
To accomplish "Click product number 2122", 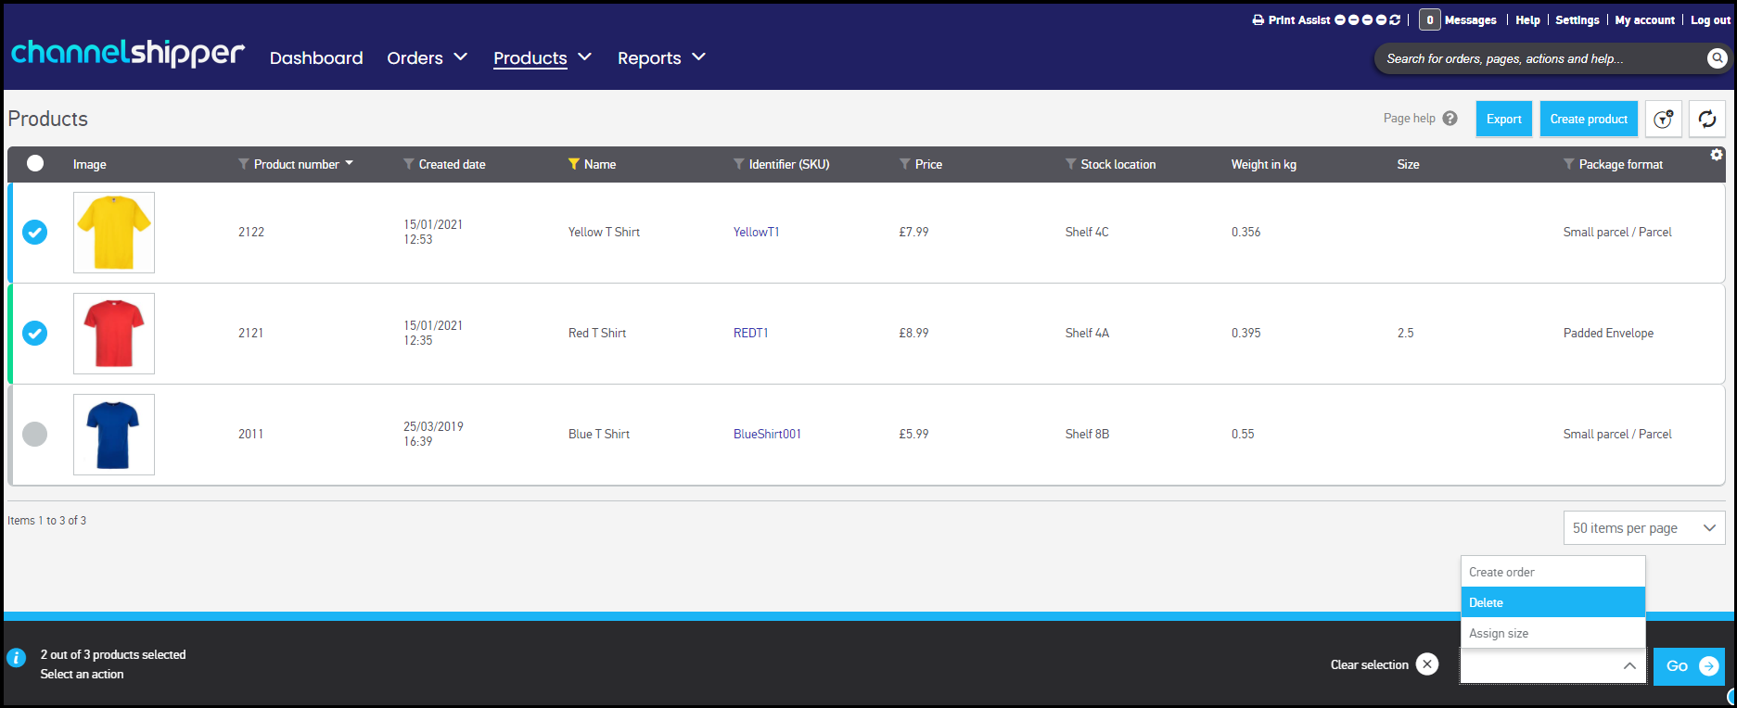I will pos(251,232).
